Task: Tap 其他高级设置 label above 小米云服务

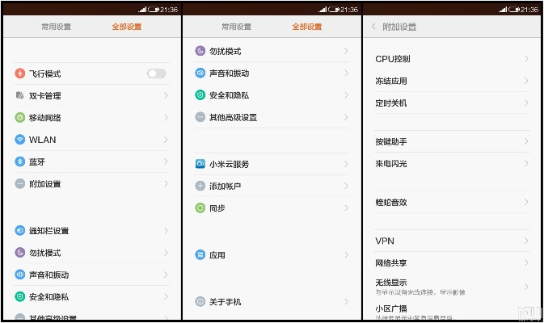Action: pyautogui.click(x=233, y=117)
